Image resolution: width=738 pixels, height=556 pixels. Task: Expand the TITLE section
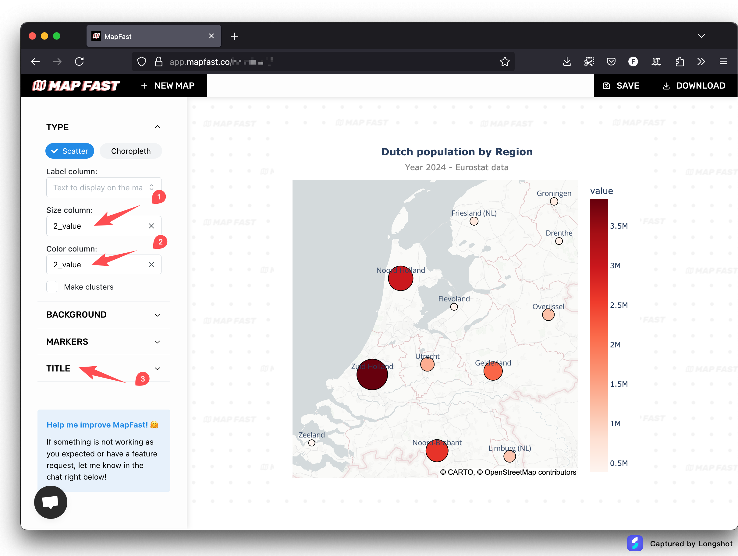104,368
